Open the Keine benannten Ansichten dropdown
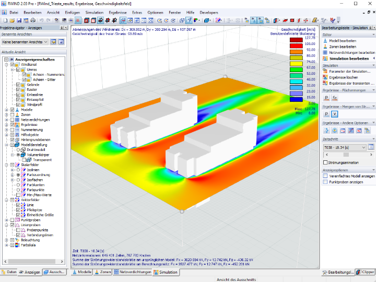The width and height of the screenshot is (376, 282). coord(25,42)
